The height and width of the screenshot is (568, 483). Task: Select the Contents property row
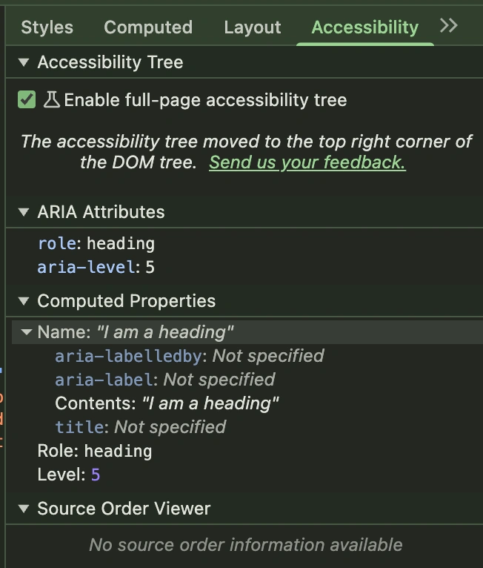167,403
